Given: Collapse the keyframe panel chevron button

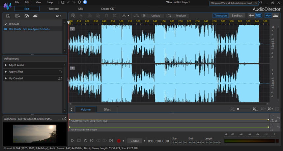Looking at the screenshot, I should 71,109.
